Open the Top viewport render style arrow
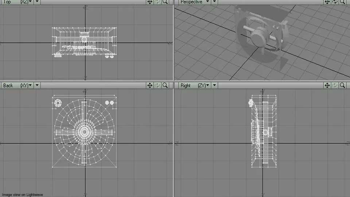Viewport: 350px width, 197px height. point(37,2)
